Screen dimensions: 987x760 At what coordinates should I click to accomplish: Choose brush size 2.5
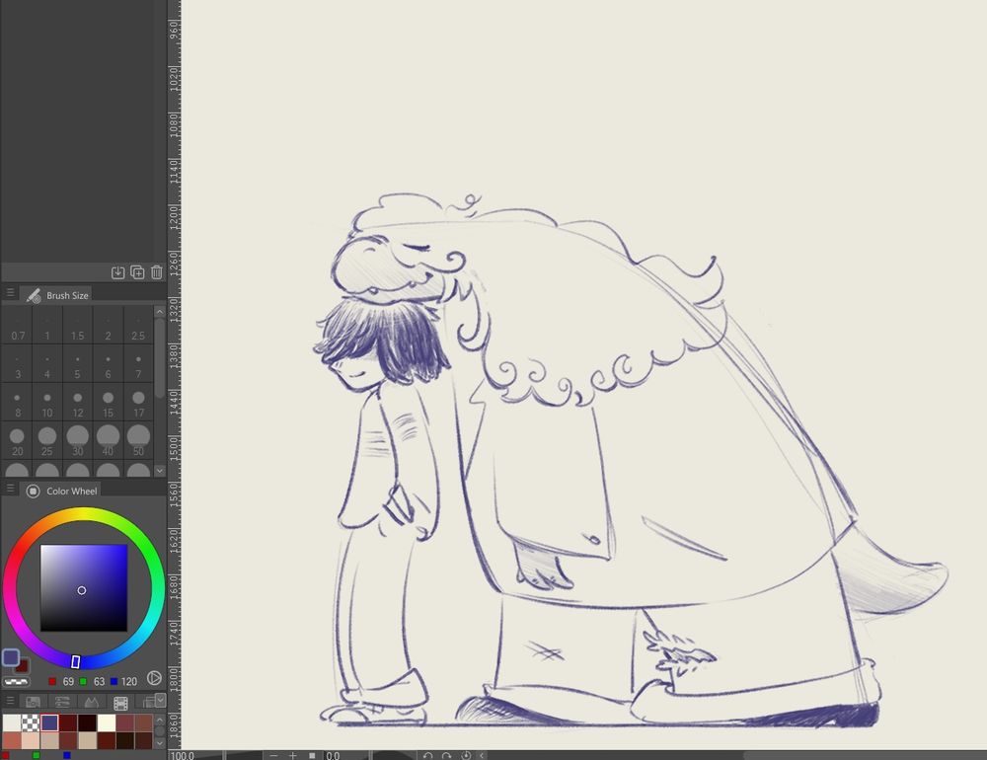click(138, 326)
